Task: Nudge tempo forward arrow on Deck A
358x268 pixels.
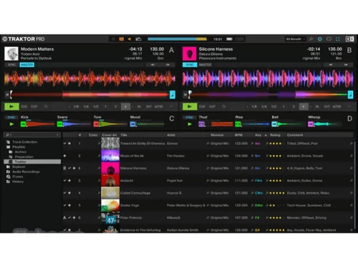Action: click(x=168, y=65)
